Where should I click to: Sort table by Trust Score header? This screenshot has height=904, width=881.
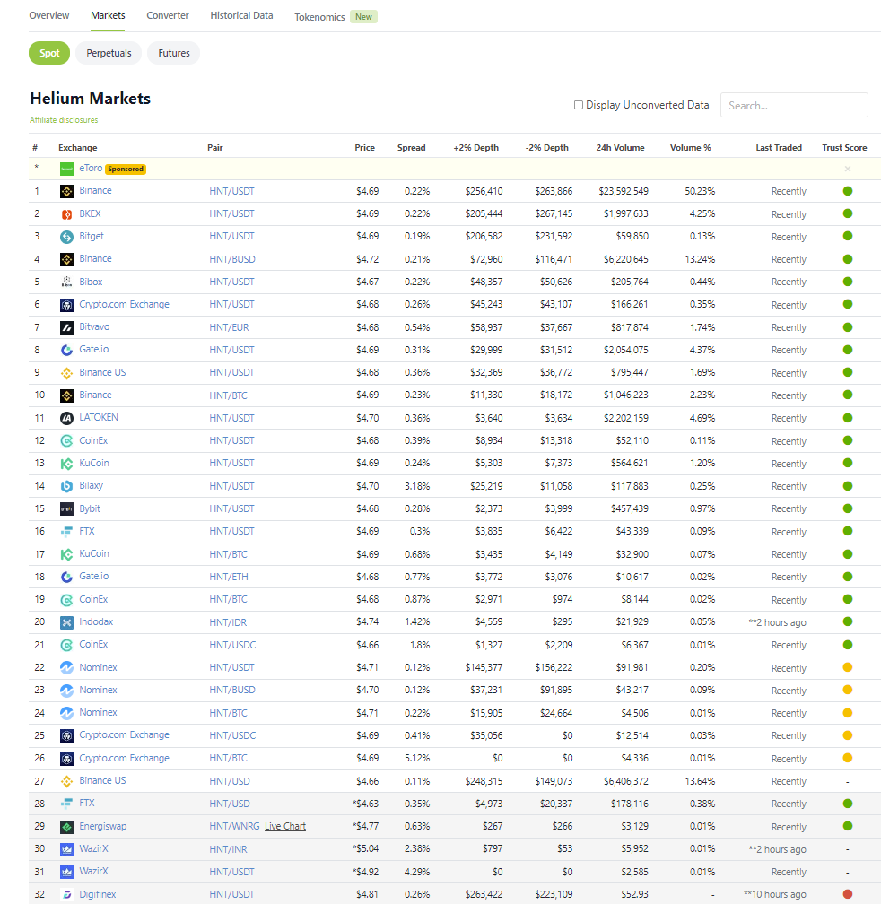pos(843,148)
